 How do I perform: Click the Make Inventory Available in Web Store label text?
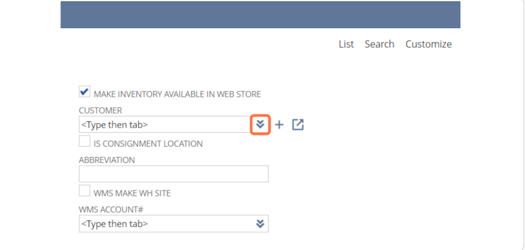coord(177,94)
